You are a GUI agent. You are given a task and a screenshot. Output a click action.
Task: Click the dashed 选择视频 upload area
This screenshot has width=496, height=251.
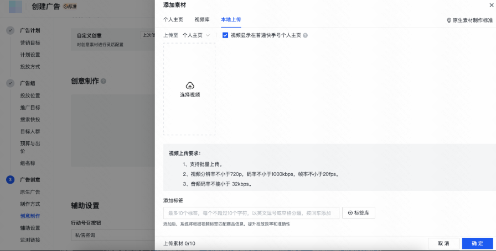189,89
